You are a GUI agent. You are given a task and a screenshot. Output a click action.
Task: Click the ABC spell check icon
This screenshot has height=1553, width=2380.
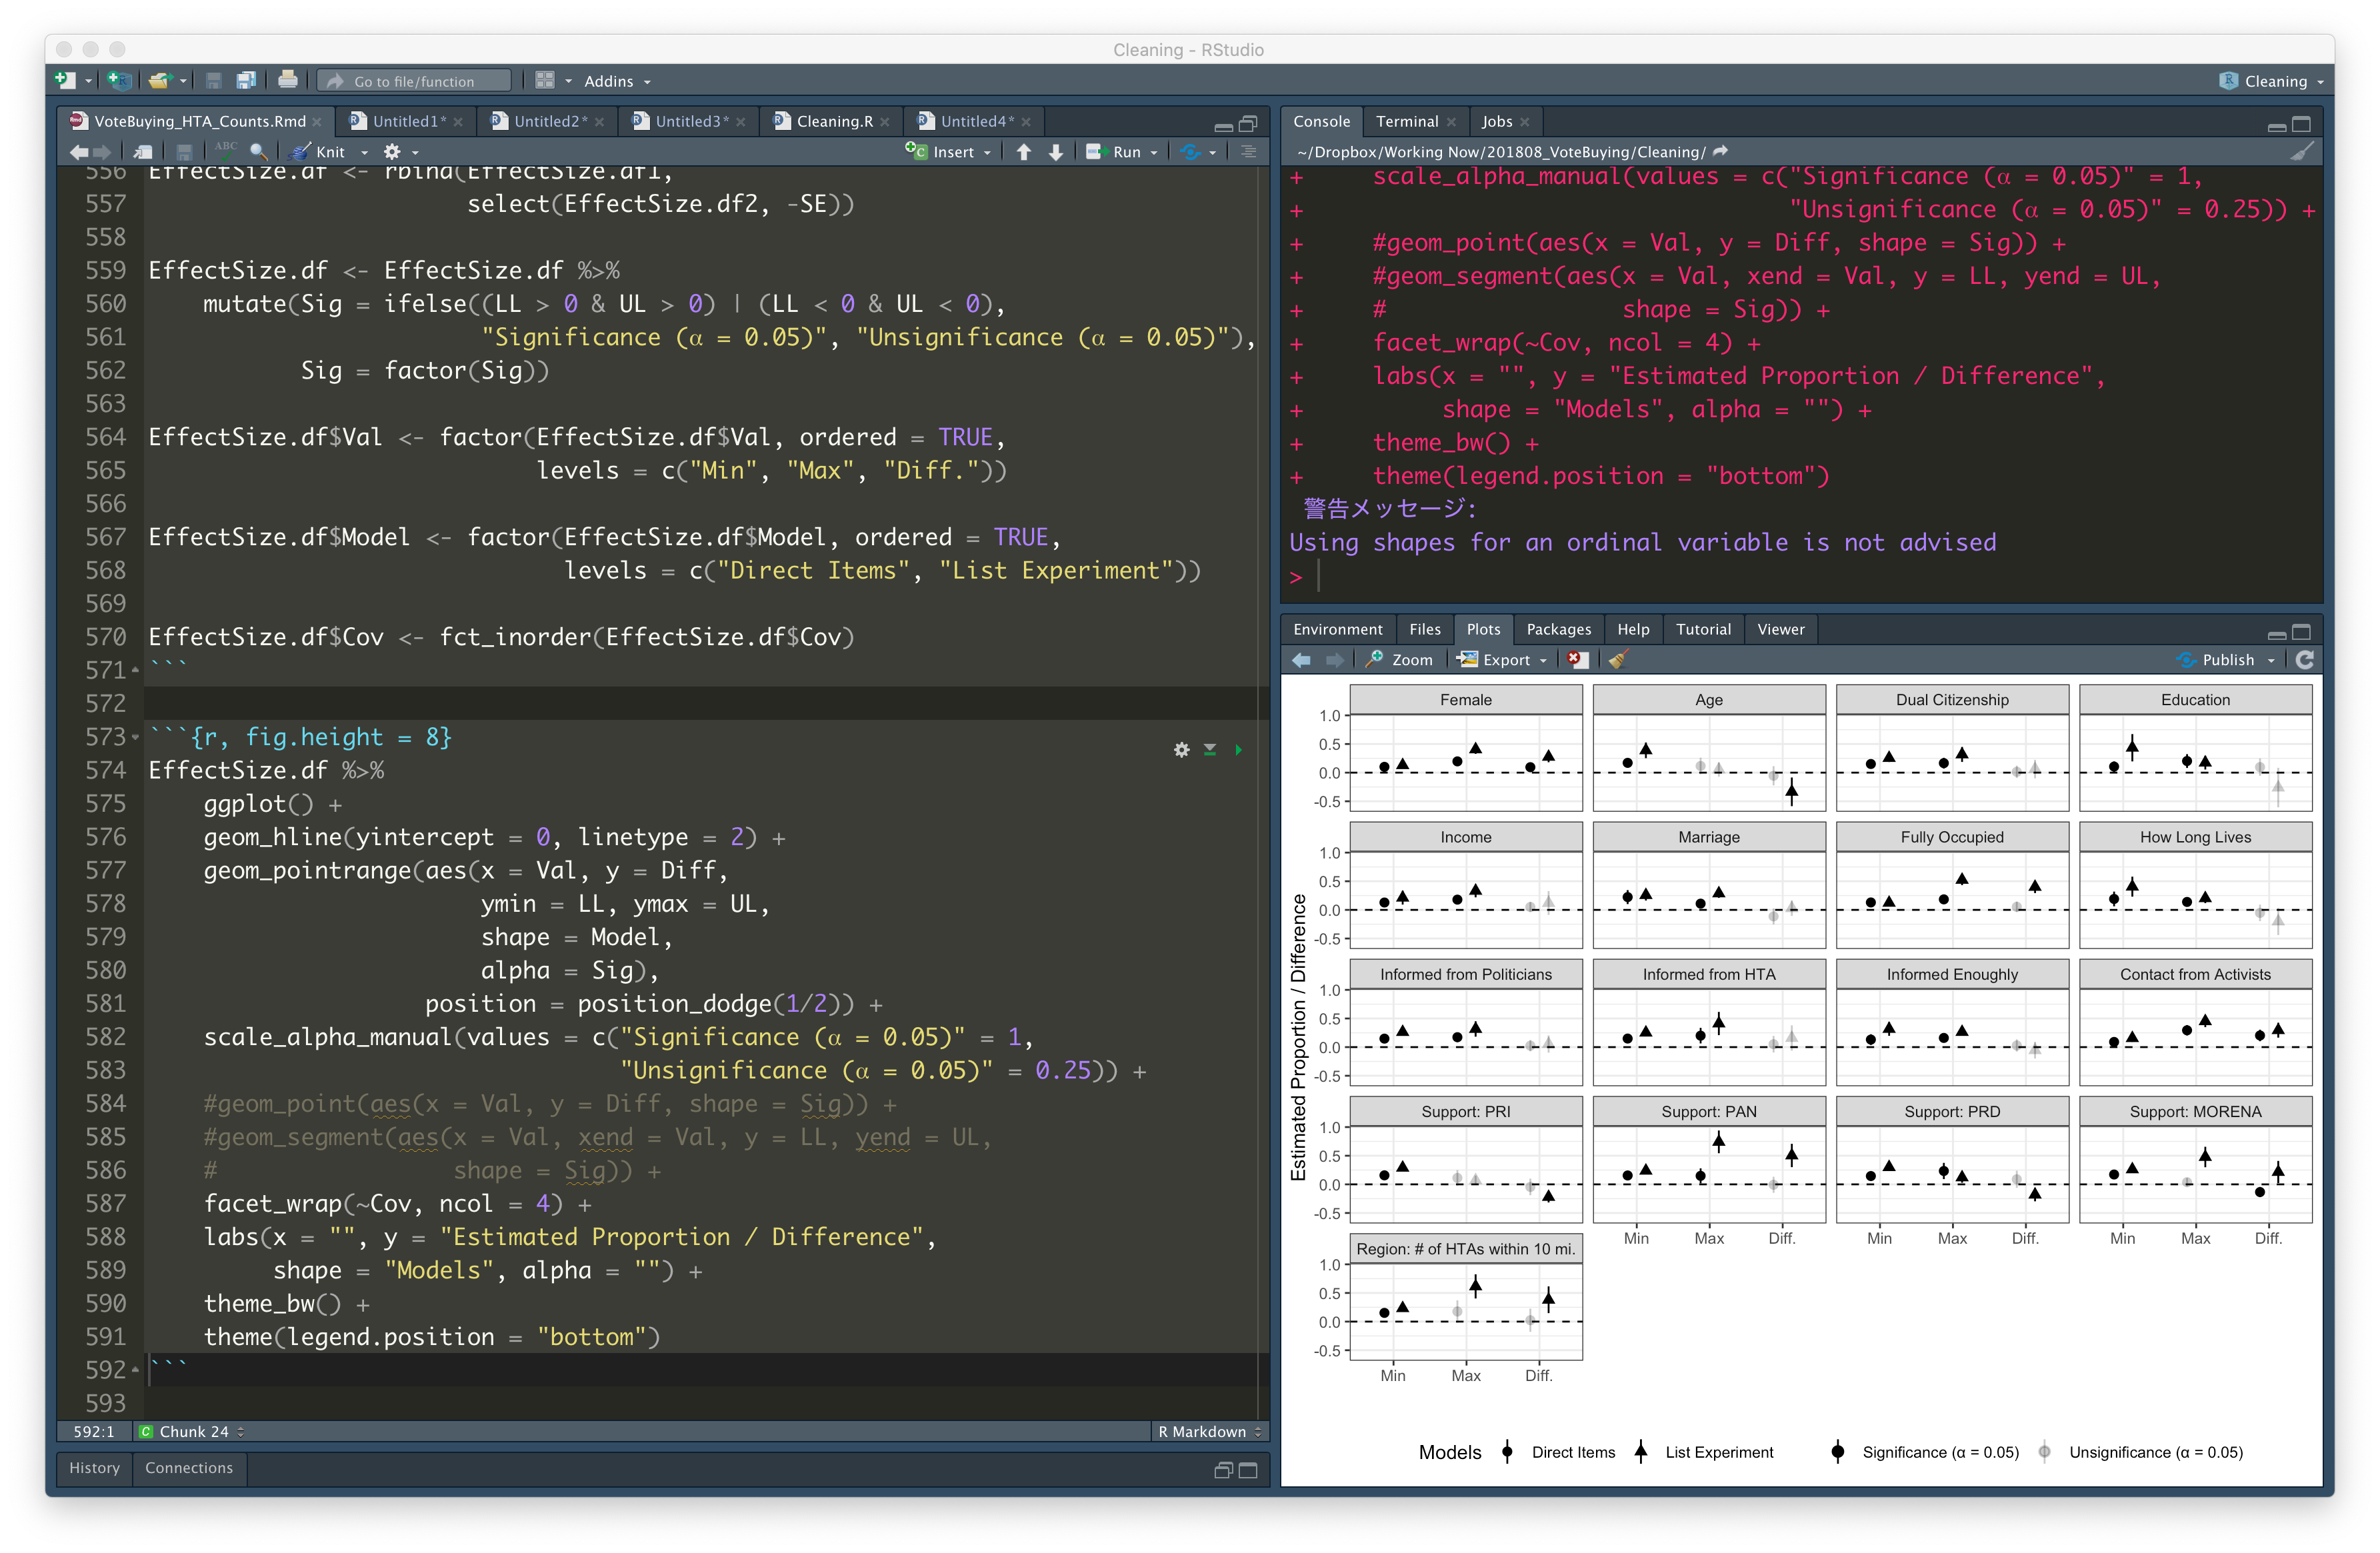(227, 149)
